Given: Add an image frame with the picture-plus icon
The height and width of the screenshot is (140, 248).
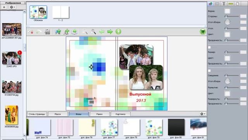Looking at the screenshot, I should 58,32.
